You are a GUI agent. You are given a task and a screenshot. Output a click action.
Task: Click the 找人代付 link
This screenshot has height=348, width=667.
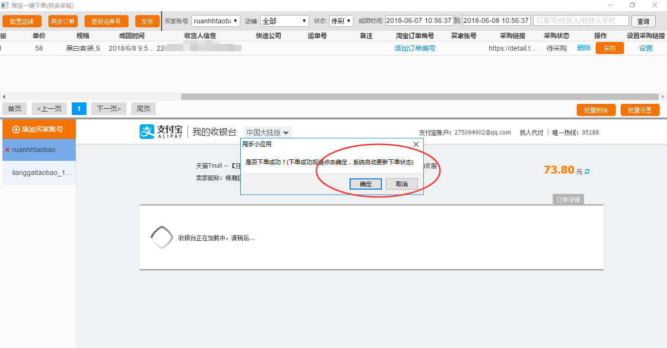tap(531, 132)
